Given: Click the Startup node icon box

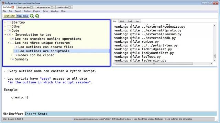Looking at the screenshot, I should (x=9, y=22).
